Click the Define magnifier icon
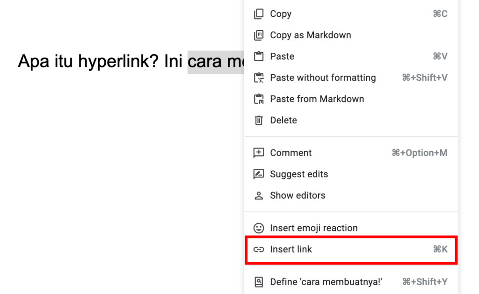Image resolution: width=479 pixels, height=294 pixels. [x=259, y=281]
